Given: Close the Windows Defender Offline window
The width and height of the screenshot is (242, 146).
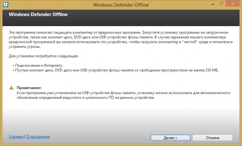Looking at the screenshot, I should (233, 4).
